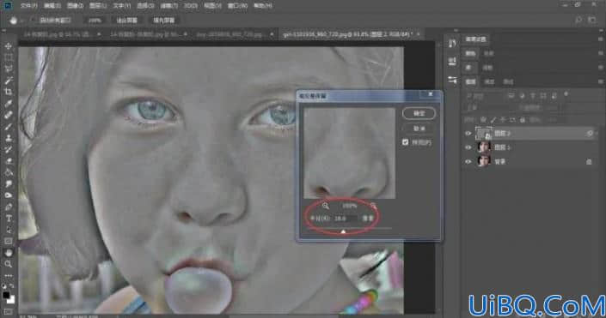Screen dimensions: 606x318
Task: Select the History Brush tool
Action: (8, 149)
